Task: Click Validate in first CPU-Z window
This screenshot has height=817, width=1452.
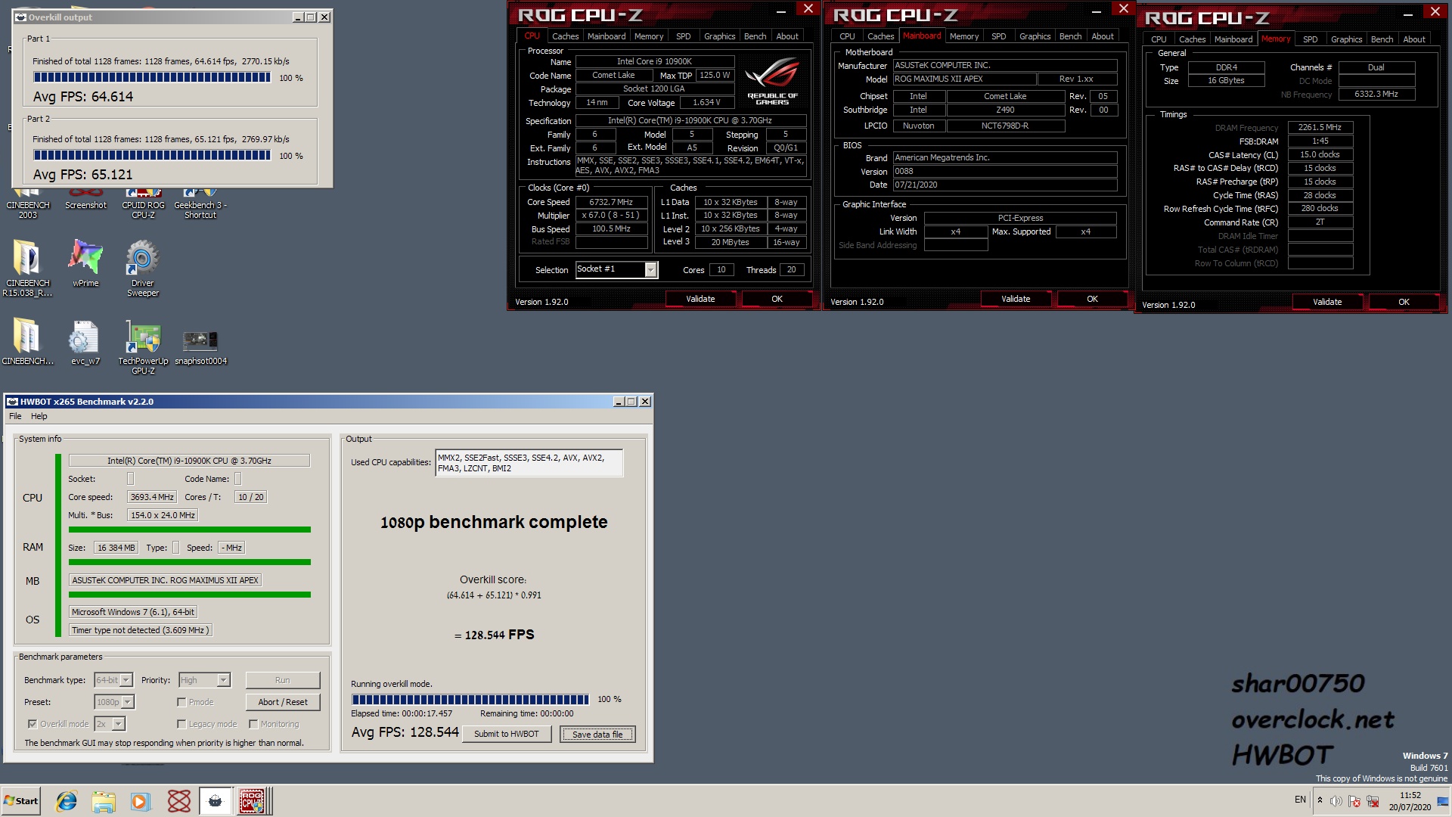Action: [x=700, y=299]
